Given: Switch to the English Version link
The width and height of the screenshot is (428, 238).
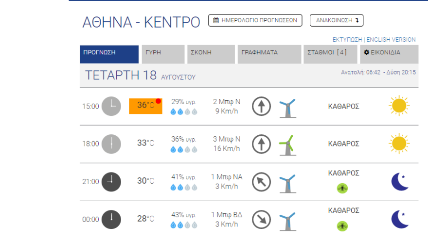Looking at the screenshot, I should pyautogui.click(x=391, y=40).
